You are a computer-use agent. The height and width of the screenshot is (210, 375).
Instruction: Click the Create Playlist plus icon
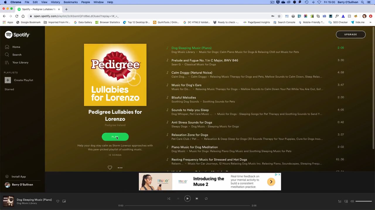8,80
